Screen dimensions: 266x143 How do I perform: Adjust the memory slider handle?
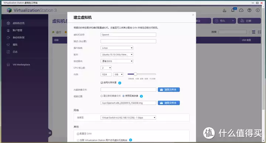pos(135,74)
